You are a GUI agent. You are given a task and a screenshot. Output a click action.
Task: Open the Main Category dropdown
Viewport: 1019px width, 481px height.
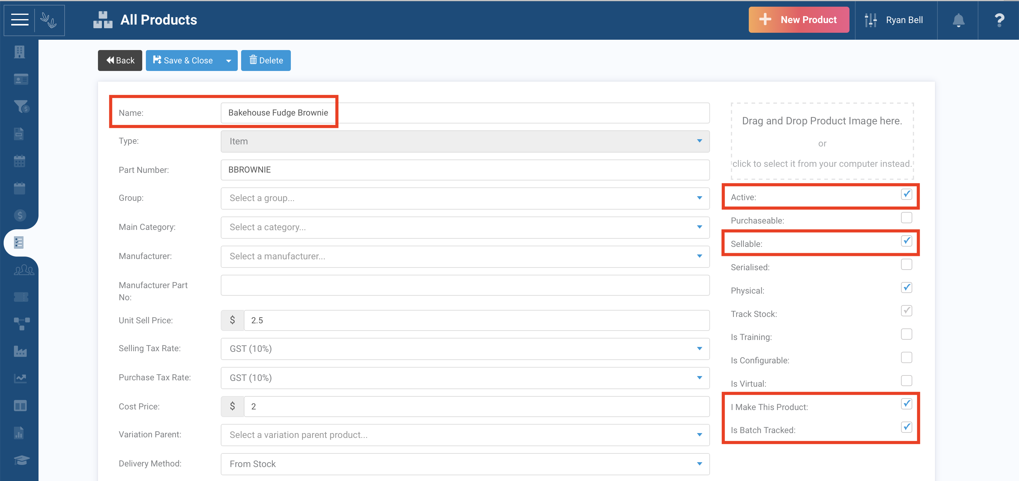click(x=465, y=227)
